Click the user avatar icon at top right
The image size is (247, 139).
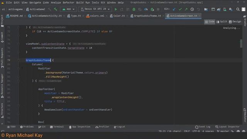tap(244, 9)
